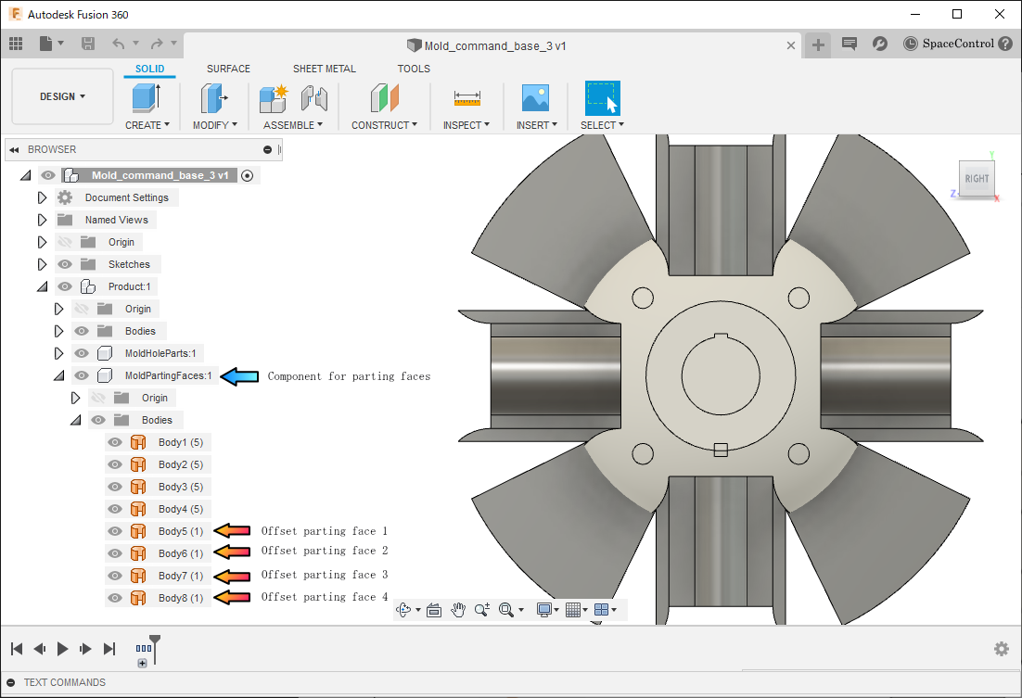Toggle visibility of MoldHoleParts:1 component
This screenshot has width=1022, height=698.
coord(82,353)
